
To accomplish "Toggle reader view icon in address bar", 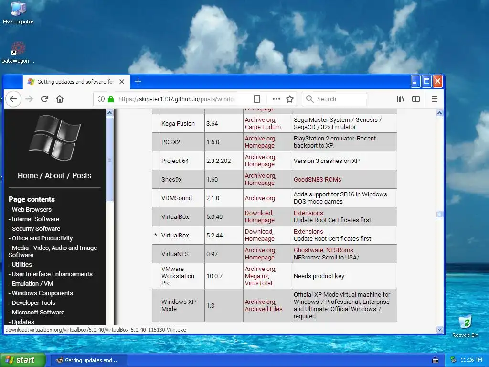I will (256, 99).
